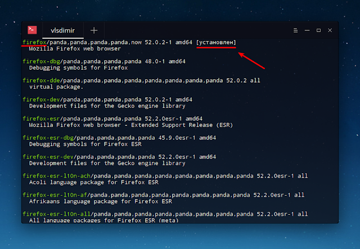Click the 'virtual package.' description
The width and height of the screenshot is (360, 249).
pyautogui.click(x=56, y=87)
